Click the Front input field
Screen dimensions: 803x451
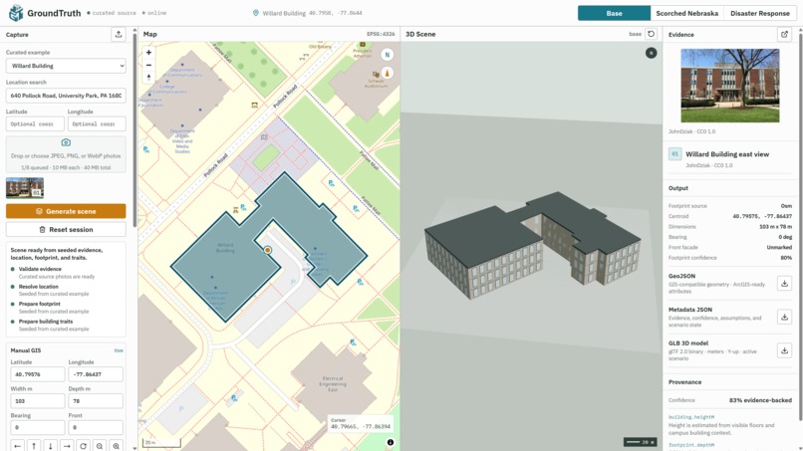(x=96, y=427)
